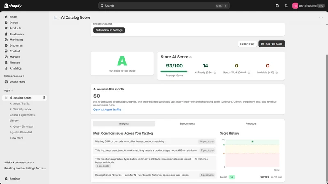Open the Shopify logo home
Viewport: 328px width, 184px height.
click(13, 6)
